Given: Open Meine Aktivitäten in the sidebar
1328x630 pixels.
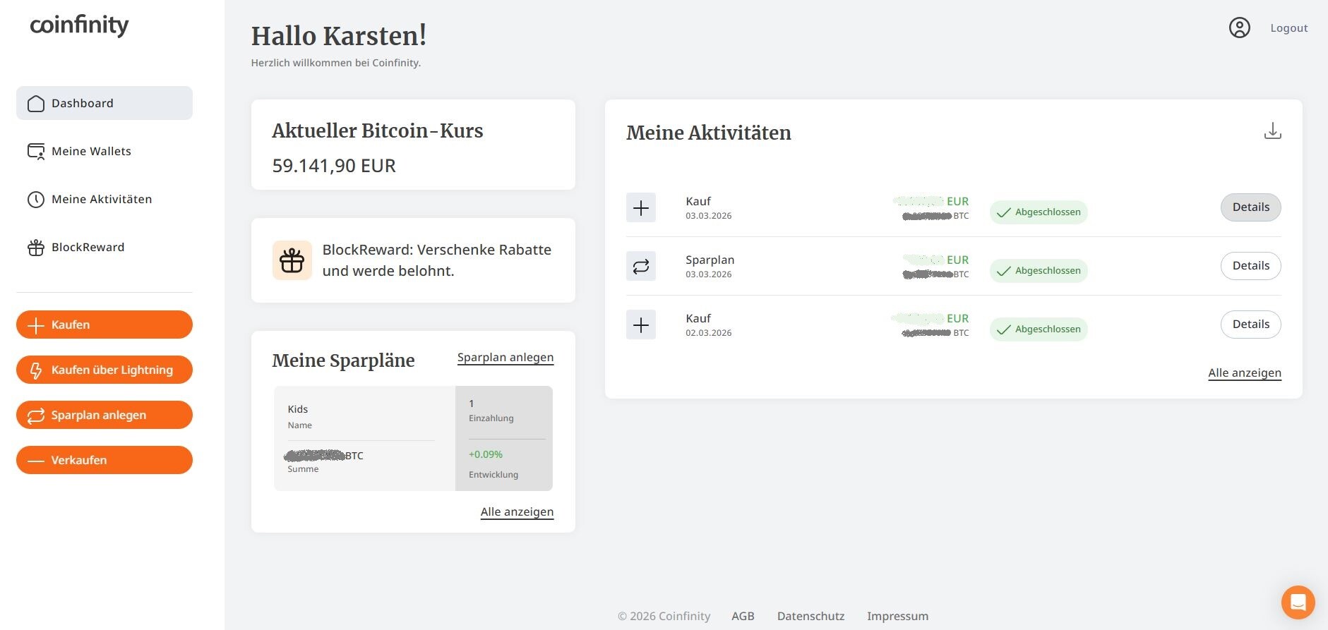Looking at the screenshot, I should click(101, 199).
